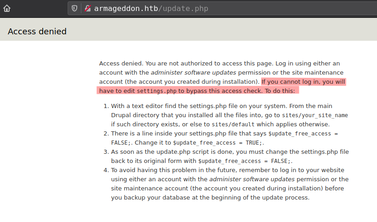Click list number 4 marker
Image resolution: width=377 pixels, height=222 pixels.
click(106, 170)
